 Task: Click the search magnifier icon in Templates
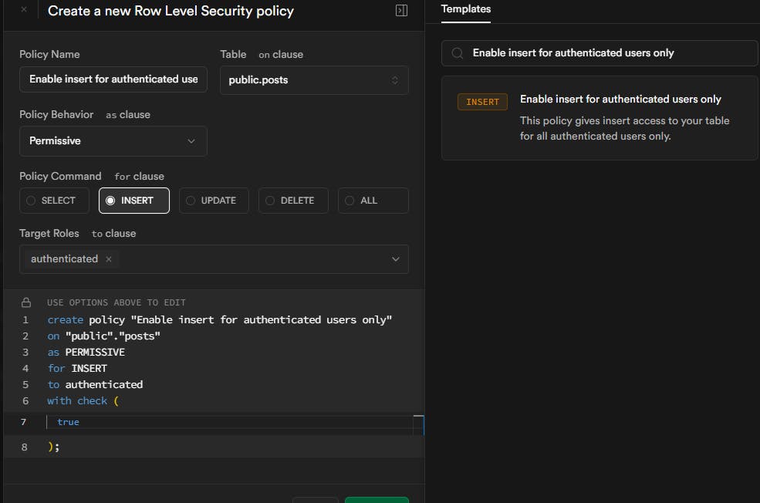[457, 52]
